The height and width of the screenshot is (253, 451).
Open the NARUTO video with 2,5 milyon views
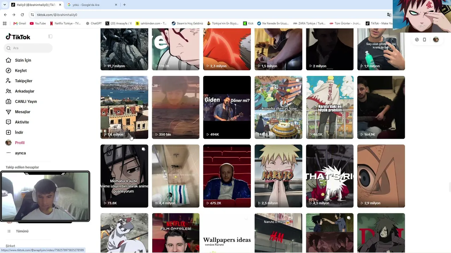coord(278,176)
